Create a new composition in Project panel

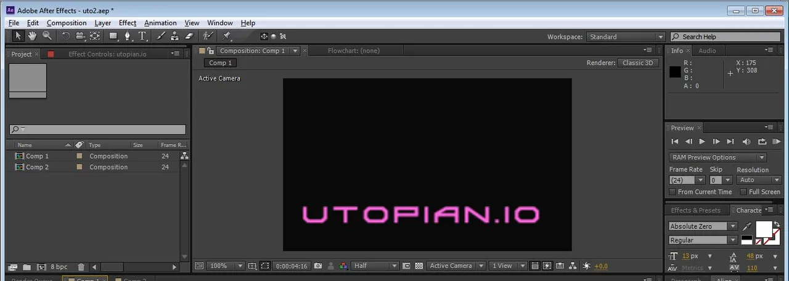pyautogui.click(x=41, y=267)
